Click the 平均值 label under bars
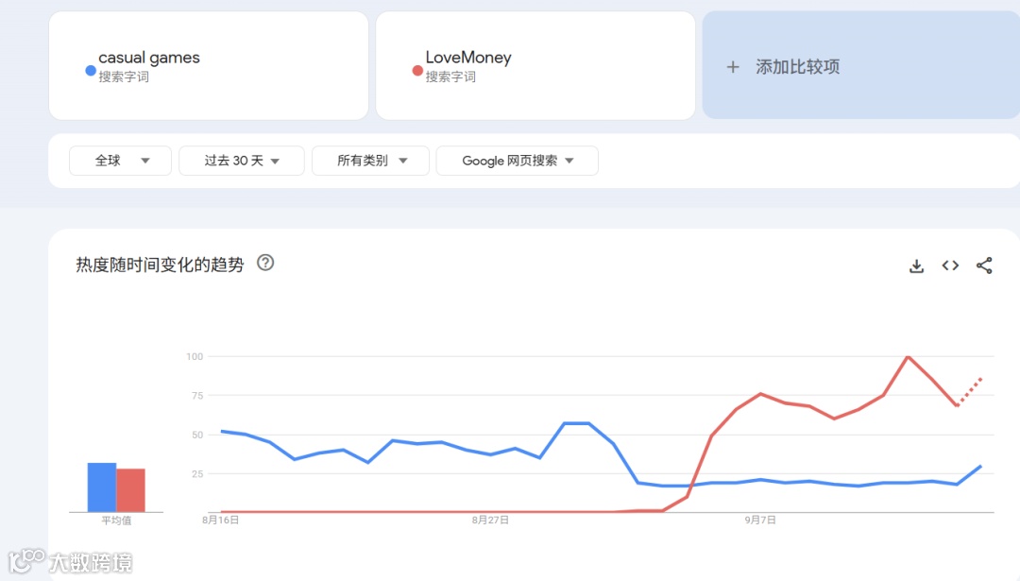The height and width of the screenshot is (581, 1020). (x=116, y=521)
